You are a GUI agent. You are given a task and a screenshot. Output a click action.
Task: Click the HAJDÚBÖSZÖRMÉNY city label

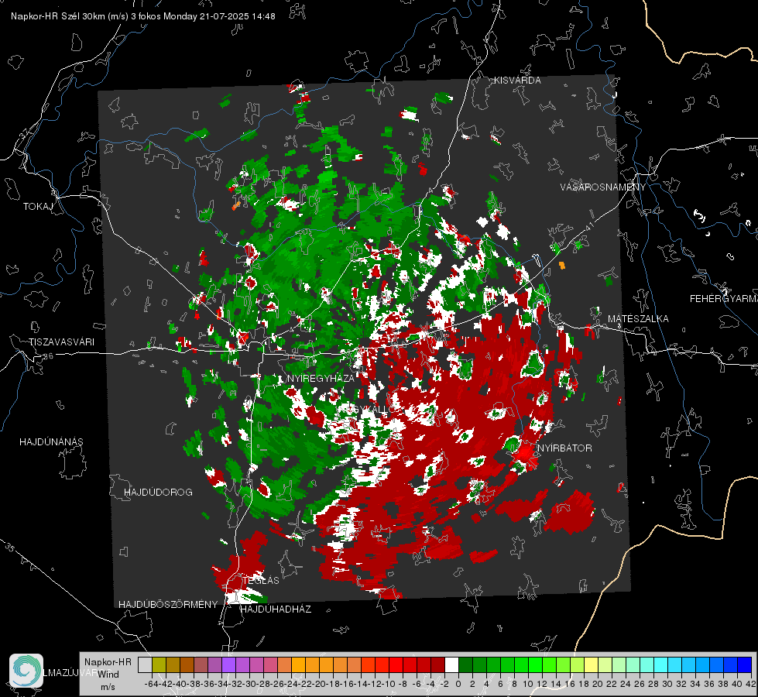pos(168,605)
